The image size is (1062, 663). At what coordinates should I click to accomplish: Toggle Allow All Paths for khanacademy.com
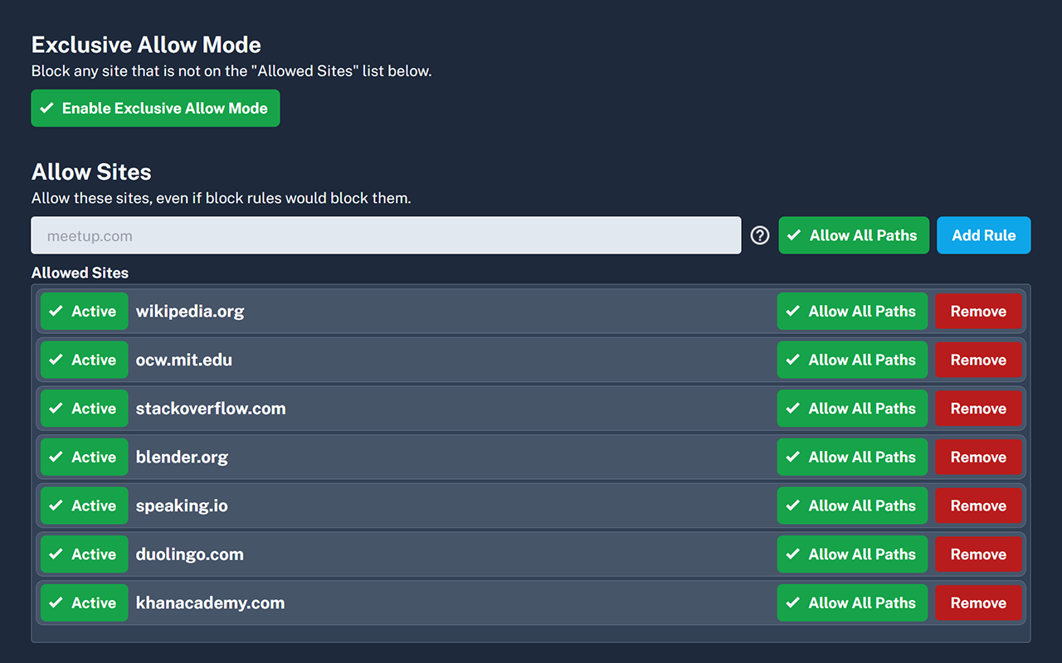point(852,603)
